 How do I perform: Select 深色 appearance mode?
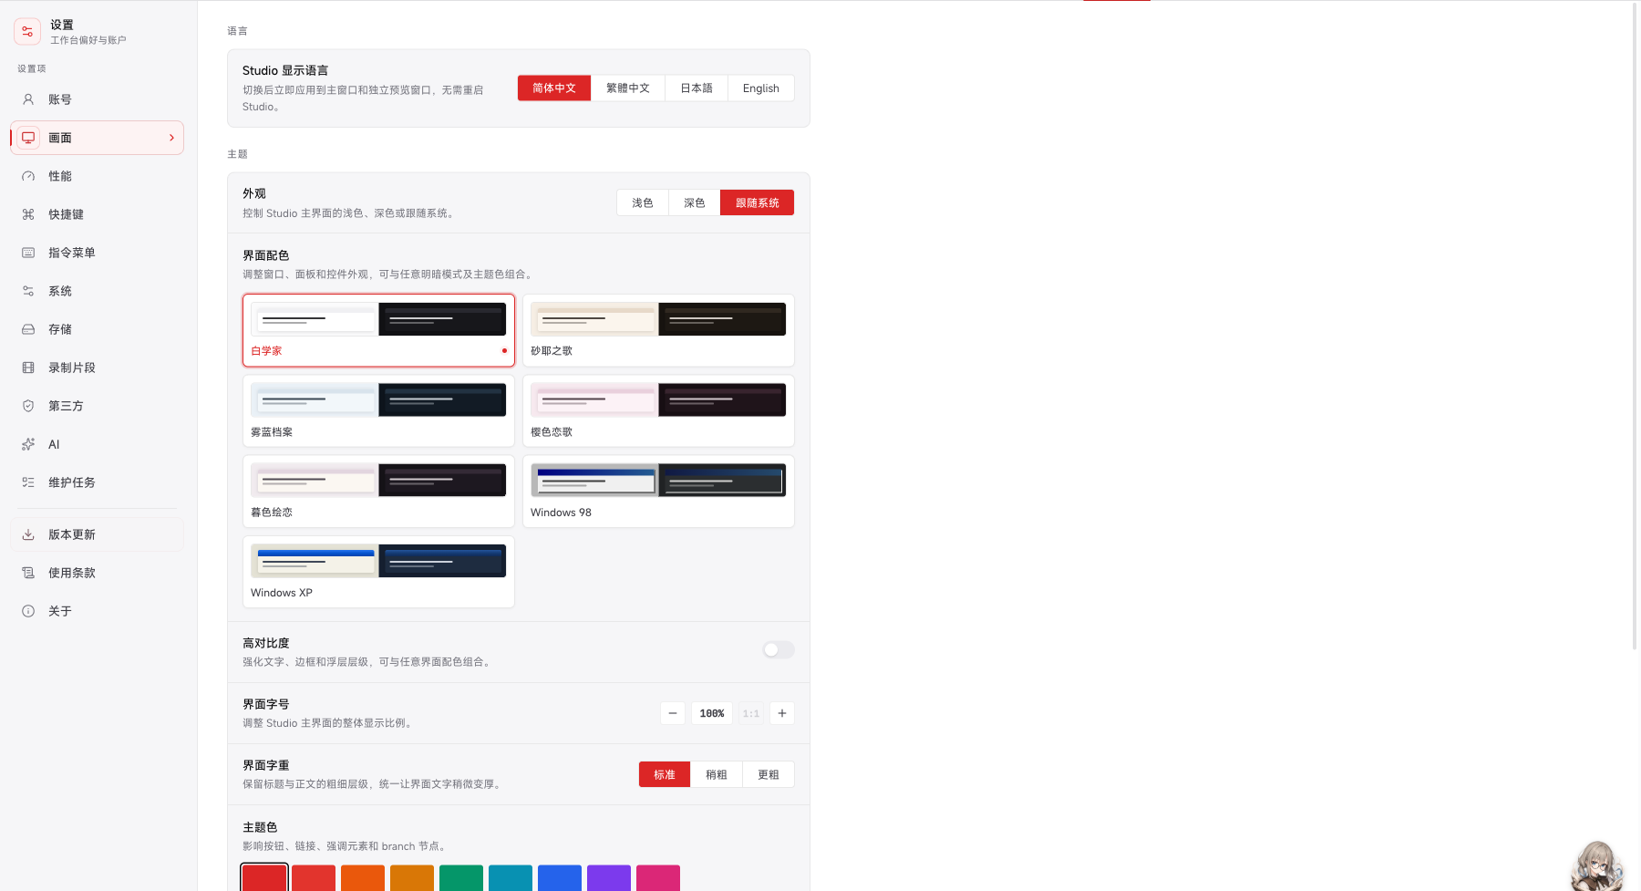coord(695,202)
